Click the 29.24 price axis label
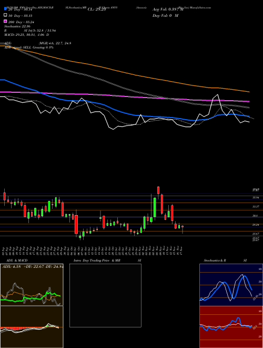 256,225
